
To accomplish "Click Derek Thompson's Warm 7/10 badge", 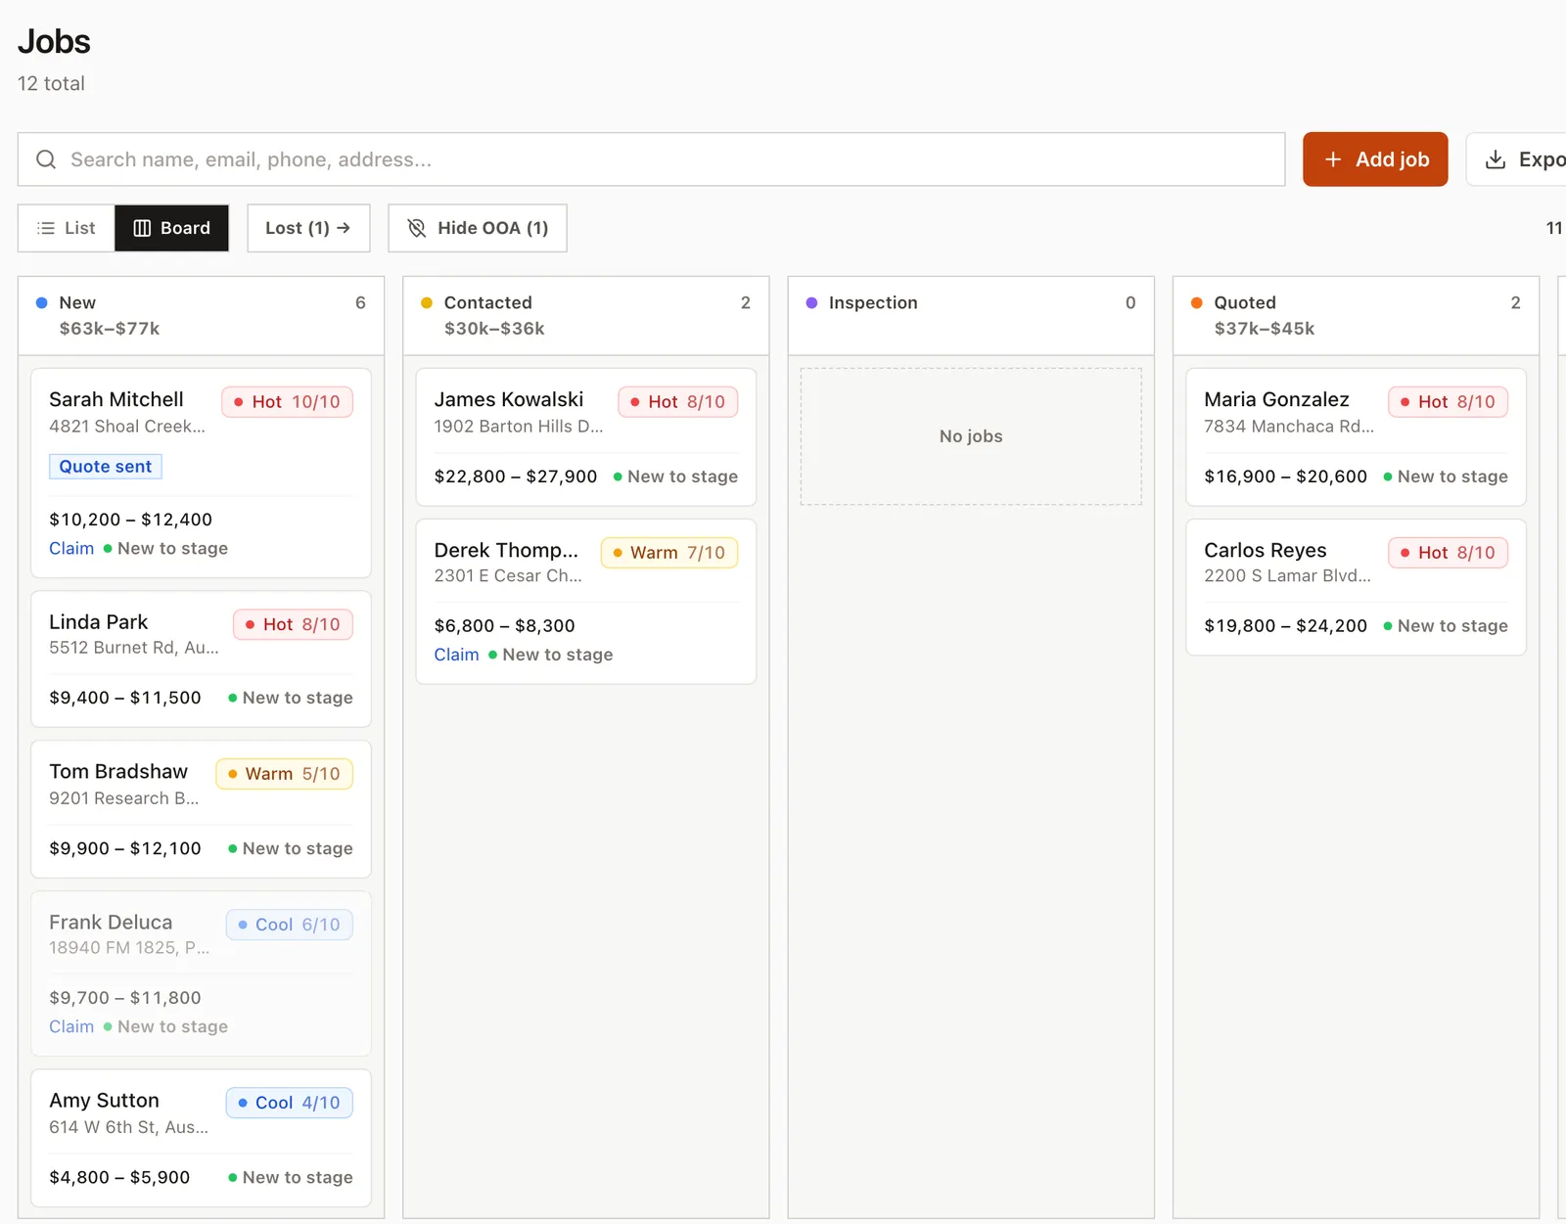I will point(669,553).
